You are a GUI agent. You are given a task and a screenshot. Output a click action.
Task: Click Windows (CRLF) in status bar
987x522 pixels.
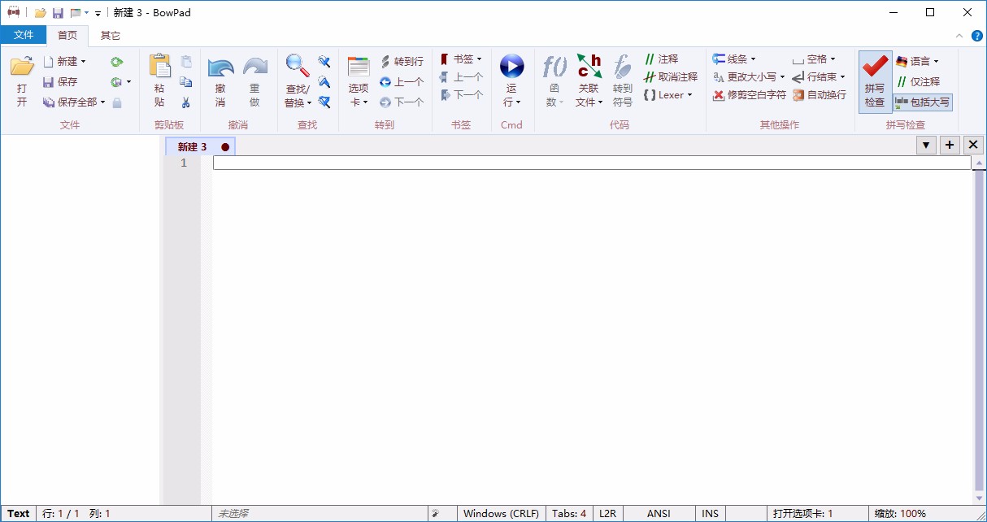(x=501, y=514)
